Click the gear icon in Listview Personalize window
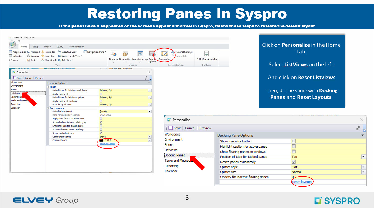The image size is (374, 208). (146, 78)
